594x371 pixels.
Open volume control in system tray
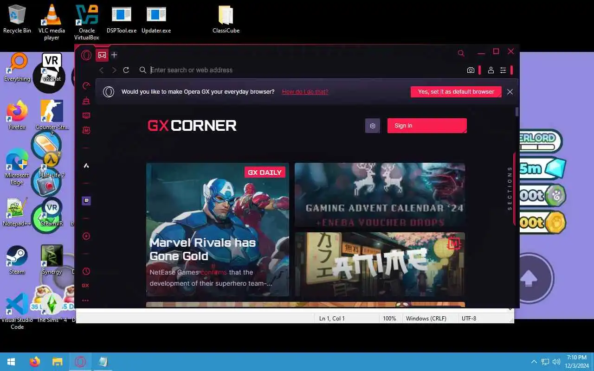point(556,362)
